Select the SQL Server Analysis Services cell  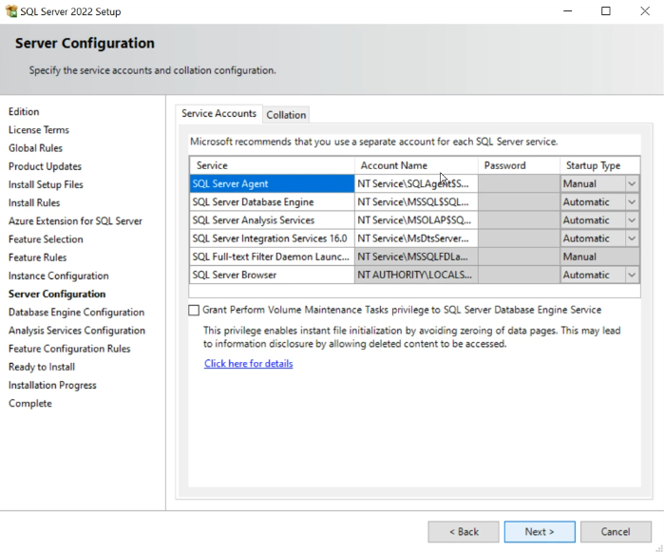tap(272, 220)
